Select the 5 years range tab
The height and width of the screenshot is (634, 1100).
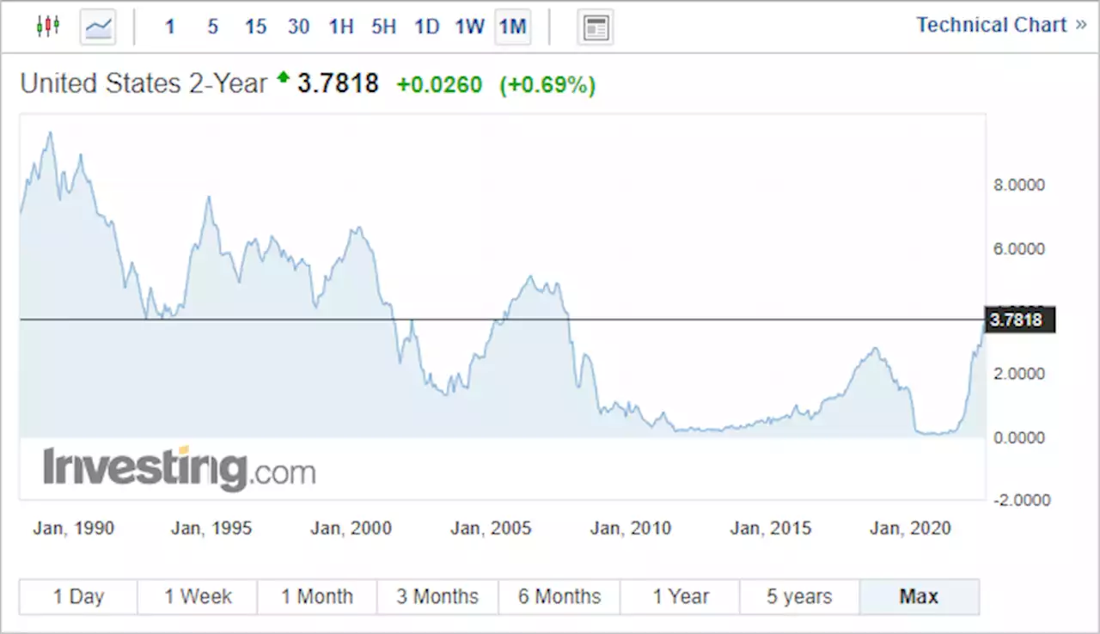point(799,596)
